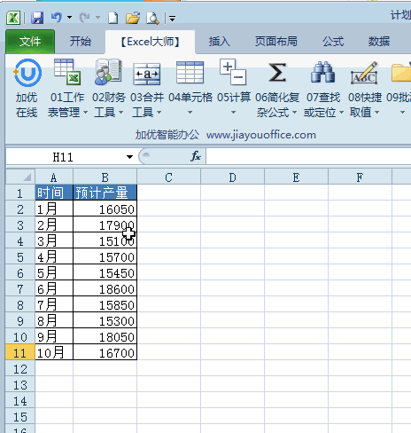Create new workbook with blank page icon

(x=112, y=19)
